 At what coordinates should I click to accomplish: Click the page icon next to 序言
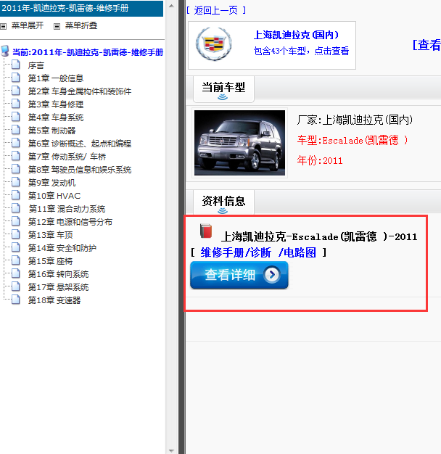(x=16, y=65)
